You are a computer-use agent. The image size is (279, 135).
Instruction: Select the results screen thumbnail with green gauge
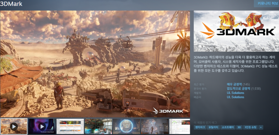[x=180, y=126]
